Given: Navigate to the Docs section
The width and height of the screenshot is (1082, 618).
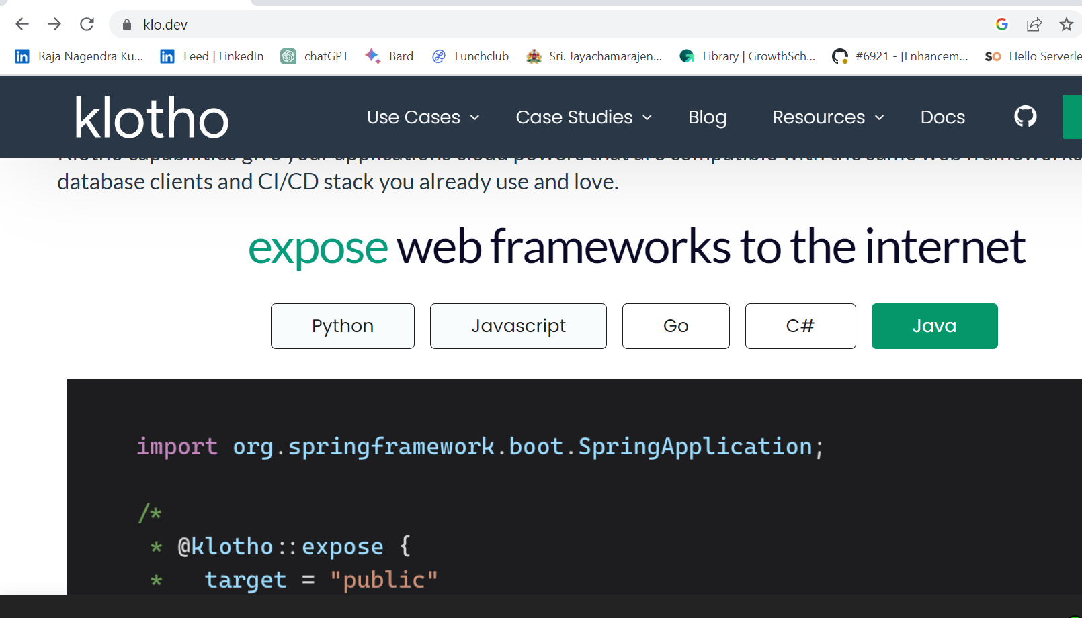Looking at the screenshot, I should (942, 117).
